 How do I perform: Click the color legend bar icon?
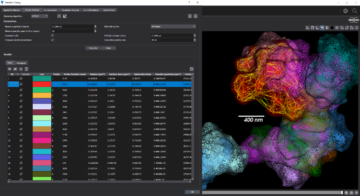[x=327, y=27]
